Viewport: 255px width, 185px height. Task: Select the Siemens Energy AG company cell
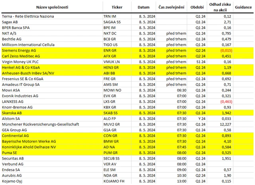(x=51, y=51)
